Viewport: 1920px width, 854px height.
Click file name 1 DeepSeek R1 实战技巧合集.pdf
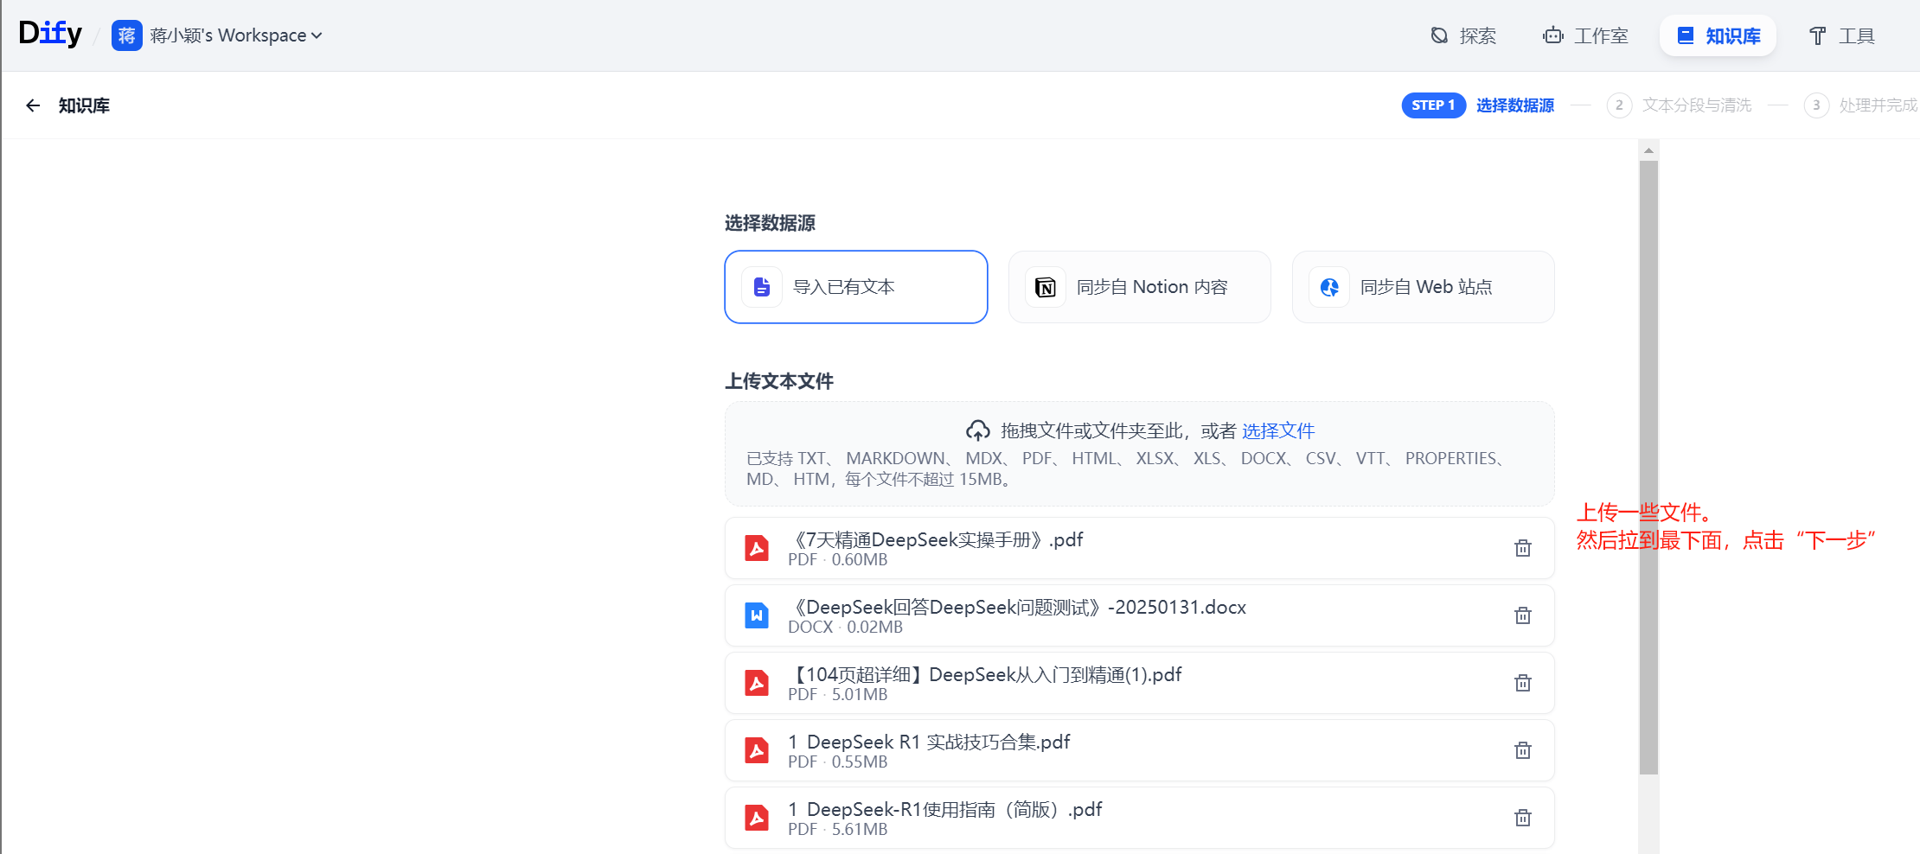(929, 742)
